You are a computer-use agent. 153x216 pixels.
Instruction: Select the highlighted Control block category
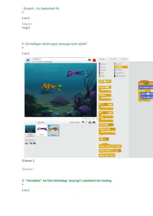coord(121,67)
